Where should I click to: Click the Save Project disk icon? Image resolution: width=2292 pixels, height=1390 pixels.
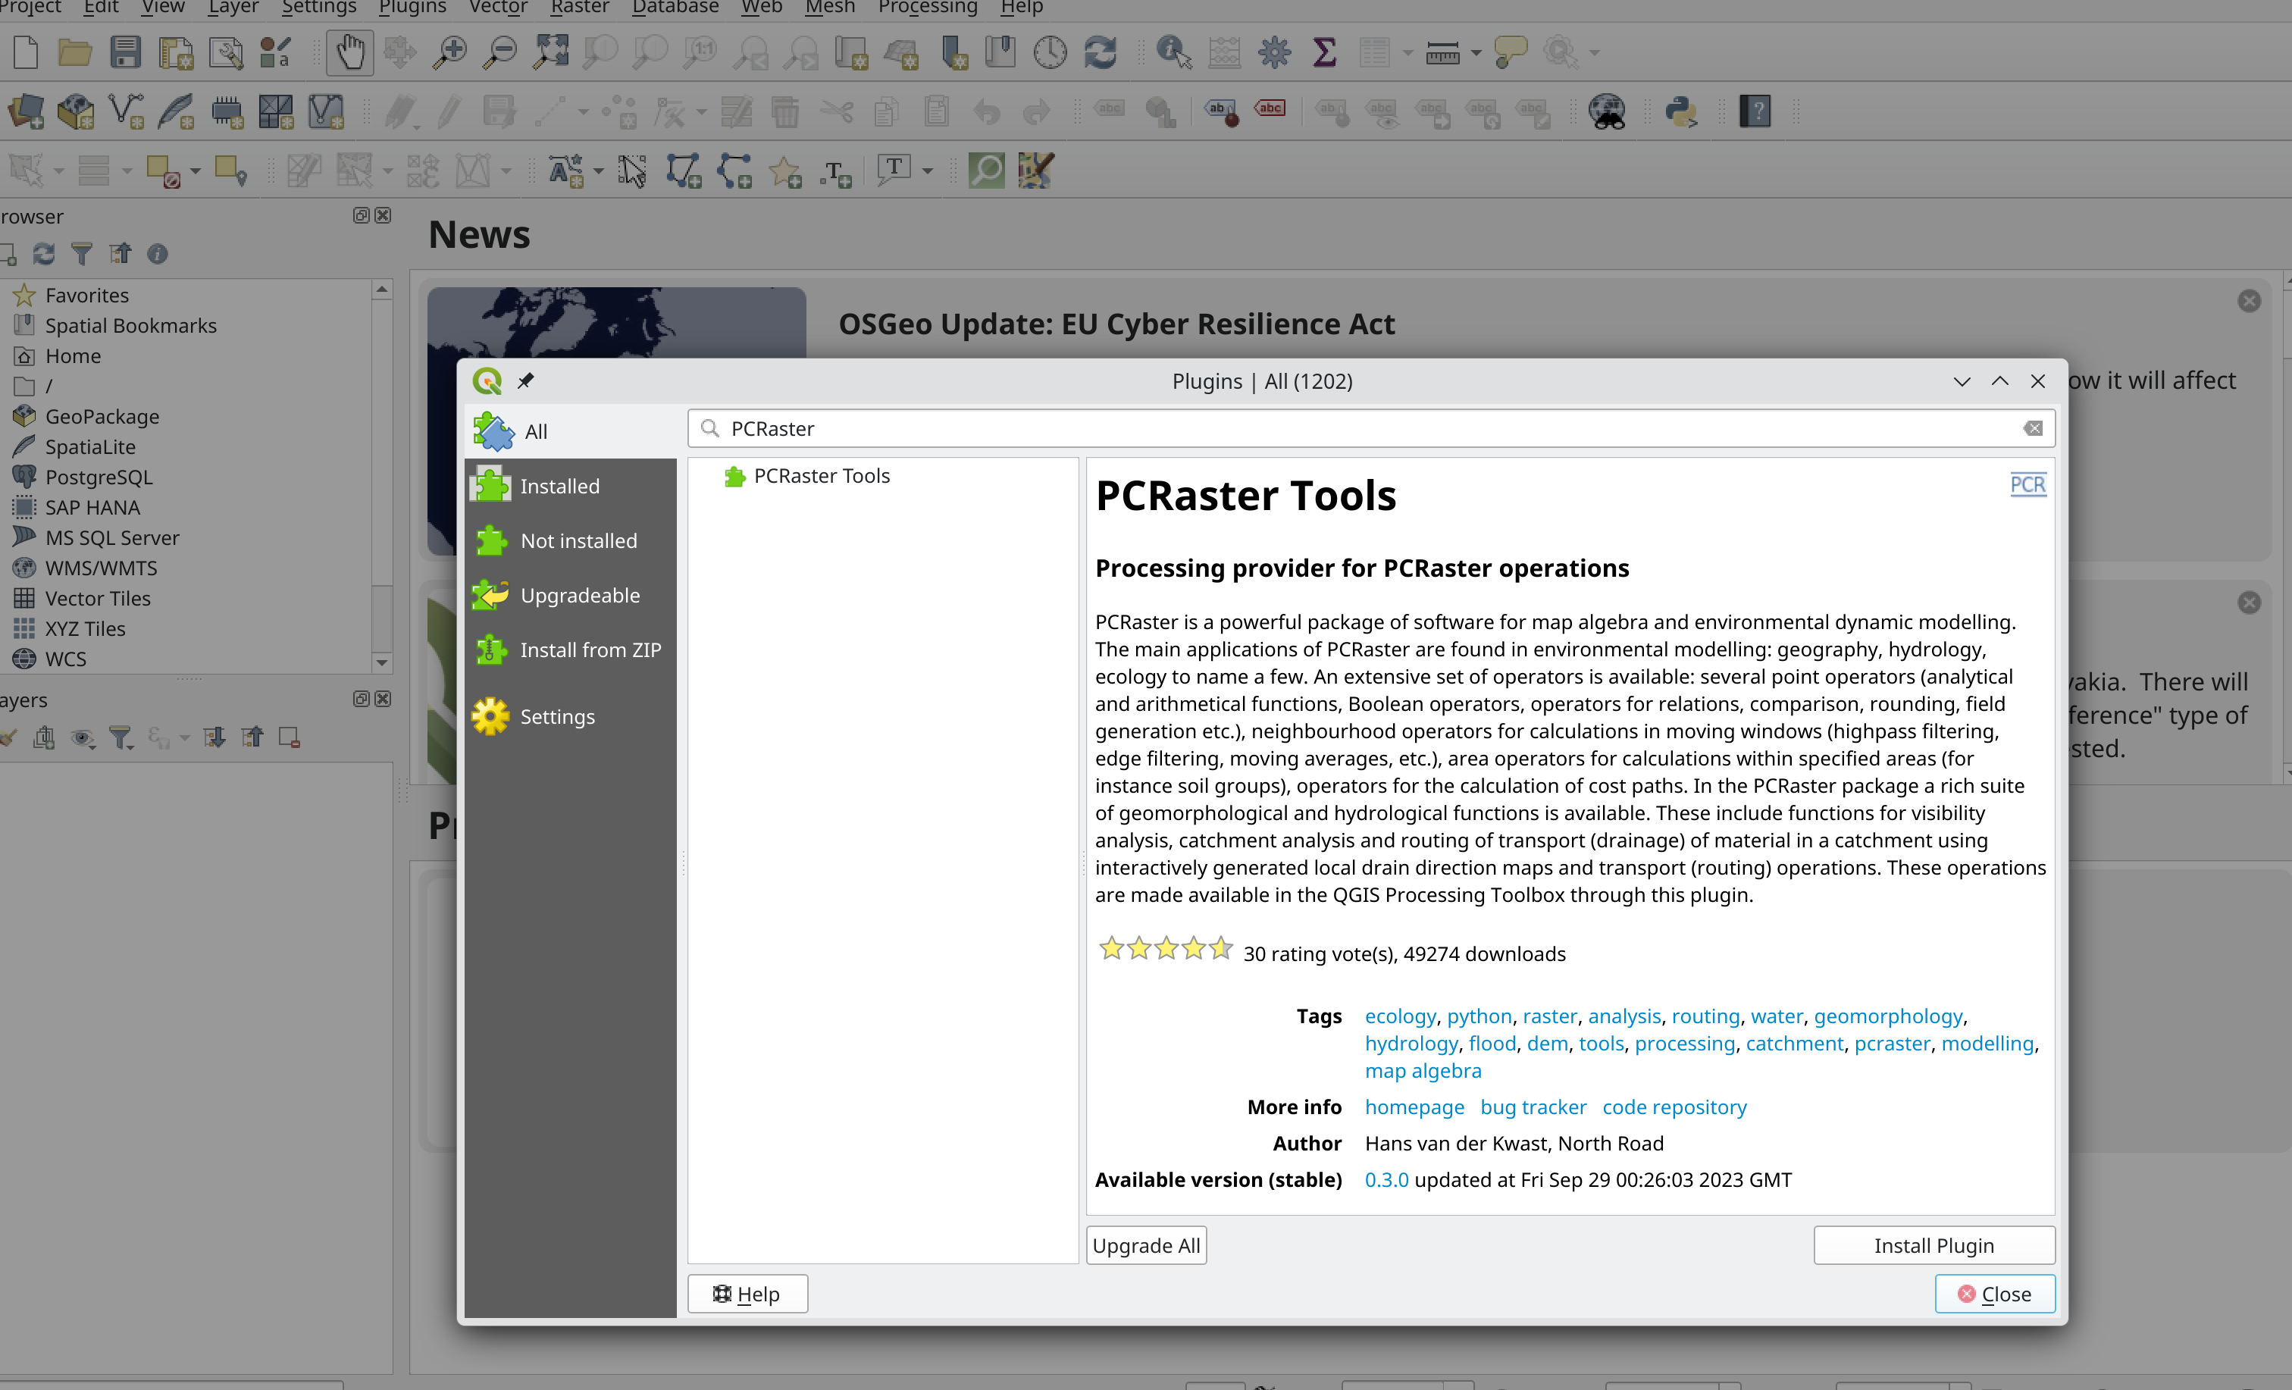(124, 52)
